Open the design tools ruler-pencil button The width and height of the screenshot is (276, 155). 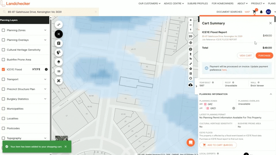59,81
